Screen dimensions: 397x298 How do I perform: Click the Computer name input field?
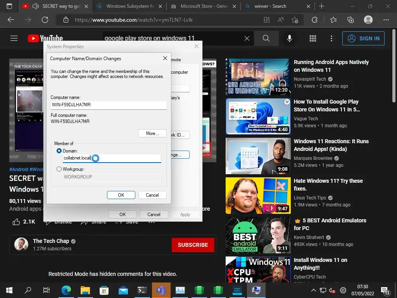click(109, 105)
